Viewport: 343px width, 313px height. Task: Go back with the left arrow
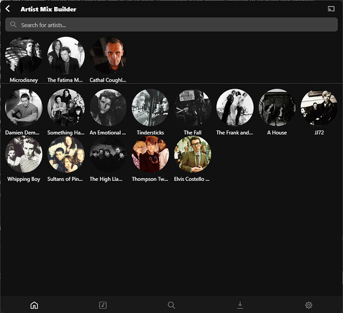7,9
